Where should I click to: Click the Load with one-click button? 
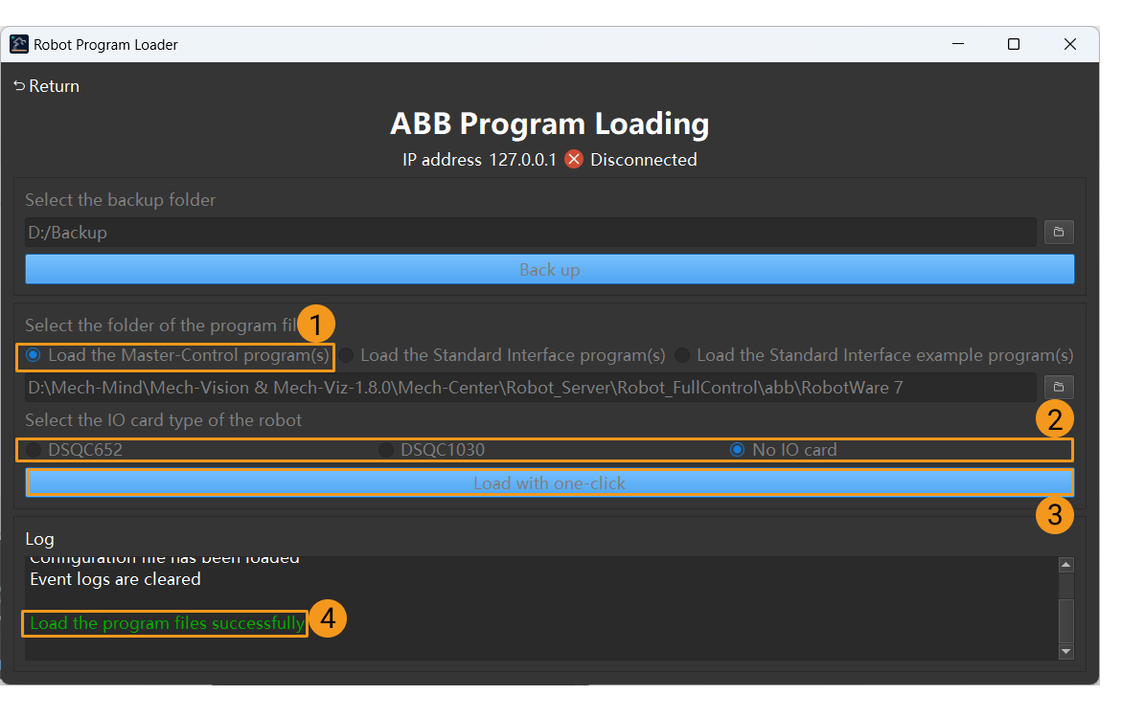pos(549,482)
